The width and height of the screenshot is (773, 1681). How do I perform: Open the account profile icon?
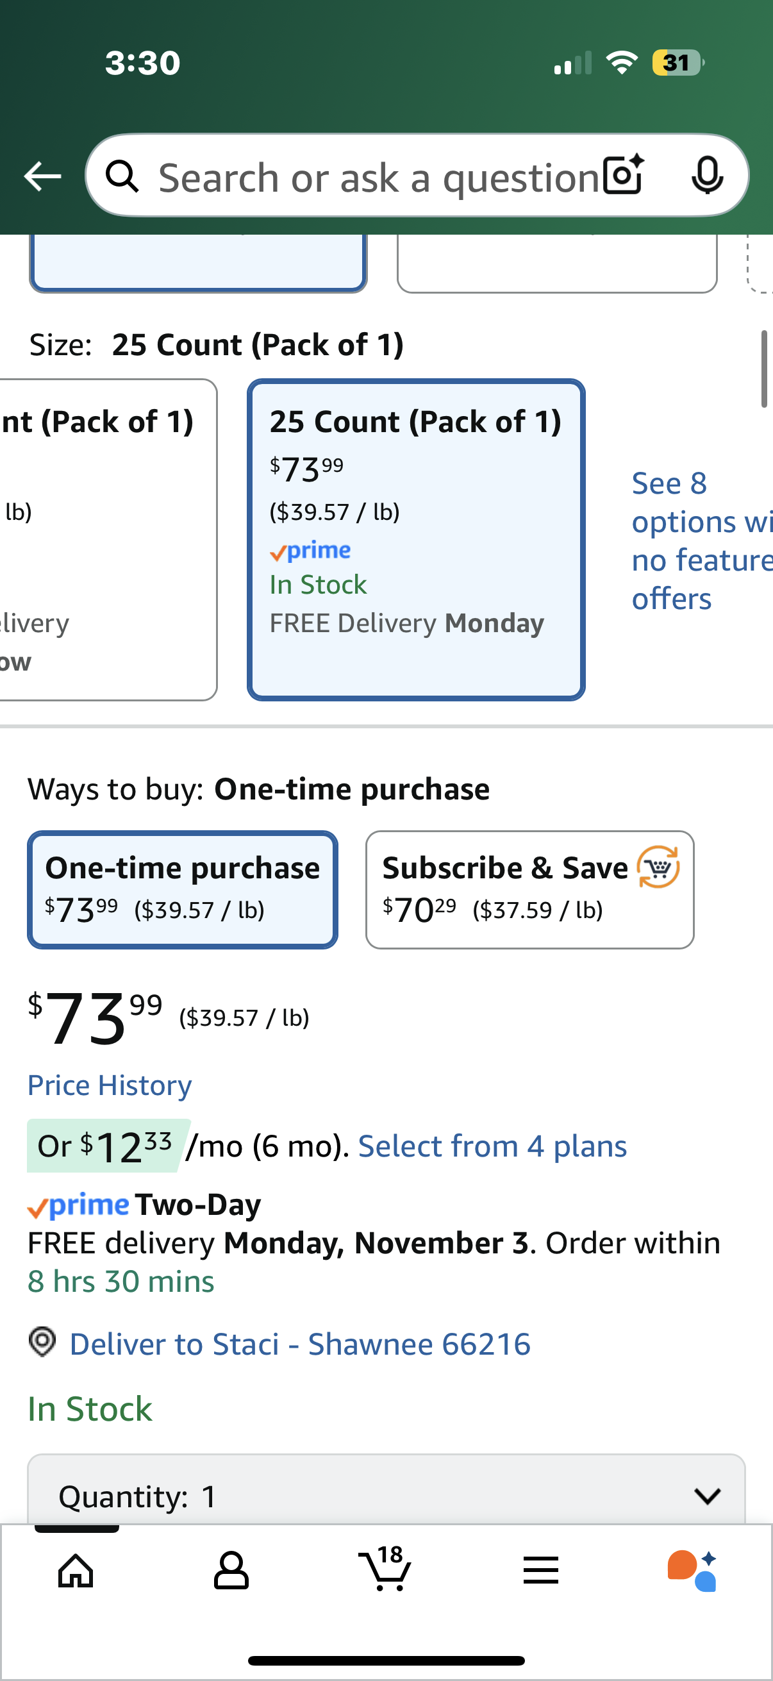click(x=231, y=1570)
